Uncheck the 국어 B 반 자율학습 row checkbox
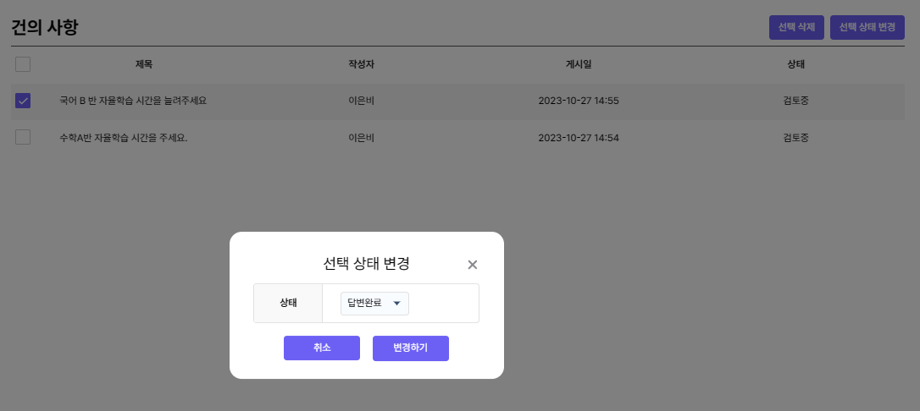Image resolution: width=920 pixels, height=411 pixels. click(23, 101)
